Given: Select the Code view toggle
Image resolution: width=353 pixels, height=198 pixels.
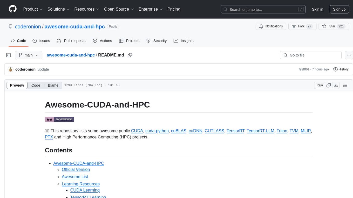Looking at the screenshot, I should [36, 85].
